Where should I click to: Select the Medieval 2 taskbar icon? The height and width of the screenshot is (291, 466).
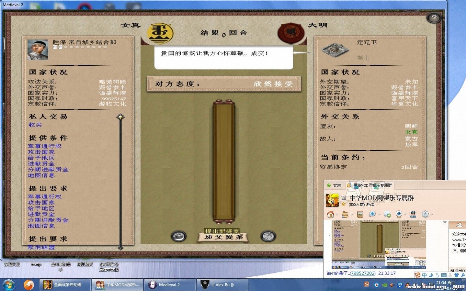pyautogui.click(x=168, y=285)
